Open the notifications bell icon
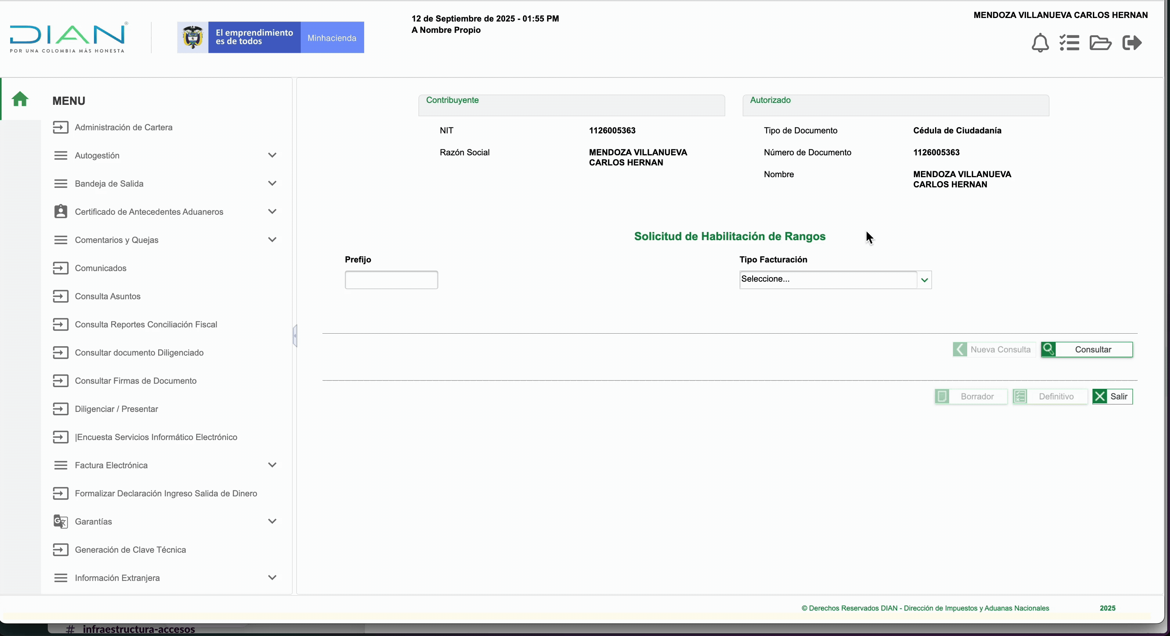The width and height of the screenshot is (1170, 636). click(1040, 43)
